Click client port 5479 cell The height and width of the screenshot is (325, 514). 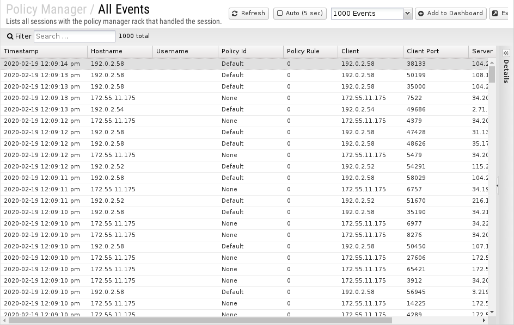click(436, 155)
